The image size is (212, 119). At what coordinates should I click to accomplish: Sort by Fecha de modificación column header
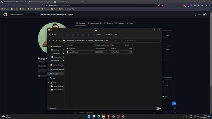pos(102,45)
